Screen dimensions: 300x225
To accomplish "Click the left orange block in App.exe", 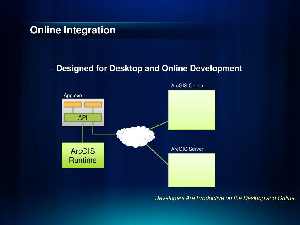I will coord(73,105).
